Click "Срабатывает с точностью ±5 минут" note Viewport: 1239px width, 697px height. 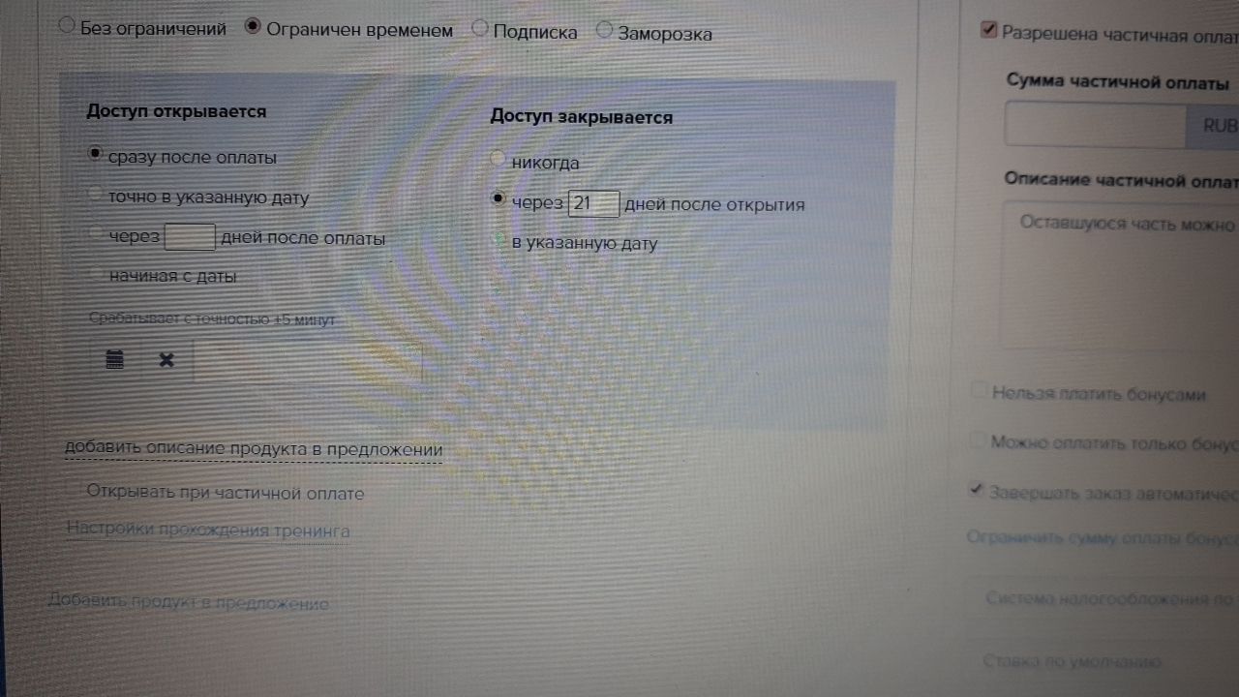[212, 318]
